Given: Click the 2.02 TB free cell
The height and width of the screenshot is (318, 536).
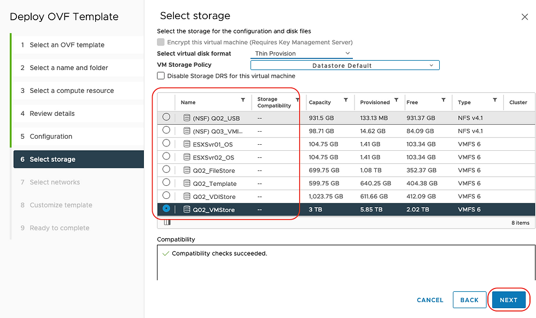Looking at the screenshot, I should pyautogui.click(x=417, y=209).
